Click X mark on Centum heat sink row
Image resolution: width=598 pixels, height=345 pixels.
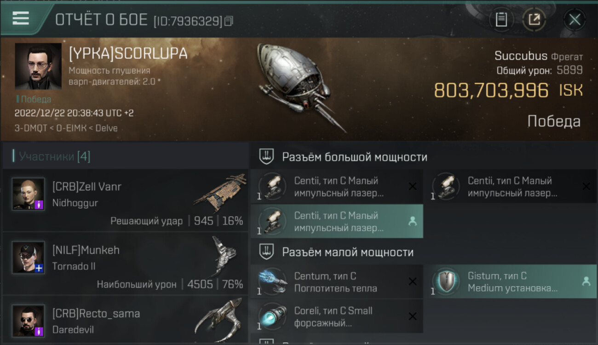413,282
